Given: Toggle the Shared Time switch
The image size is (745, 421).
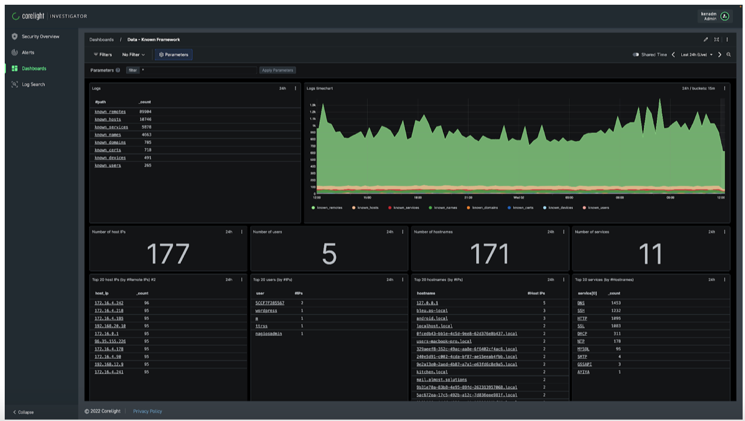Looking at the screenshot, I should pyautogui.click(x=636, y=54).
